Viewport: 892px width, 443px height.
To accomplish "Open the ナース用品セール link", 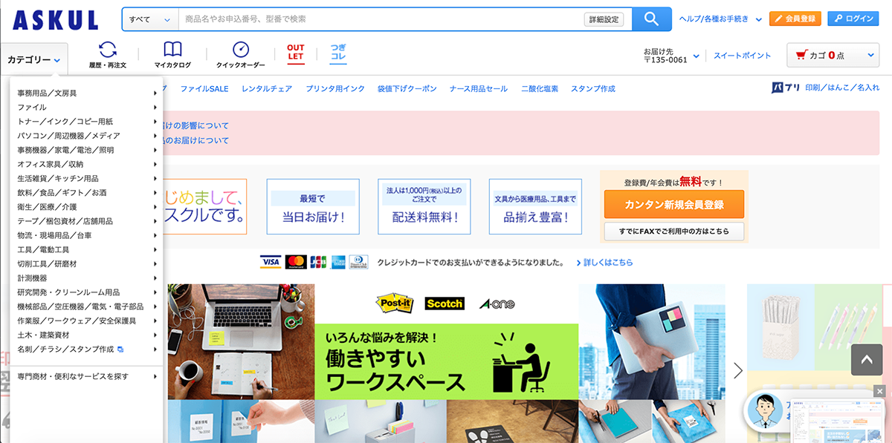I will coord(479,88).
